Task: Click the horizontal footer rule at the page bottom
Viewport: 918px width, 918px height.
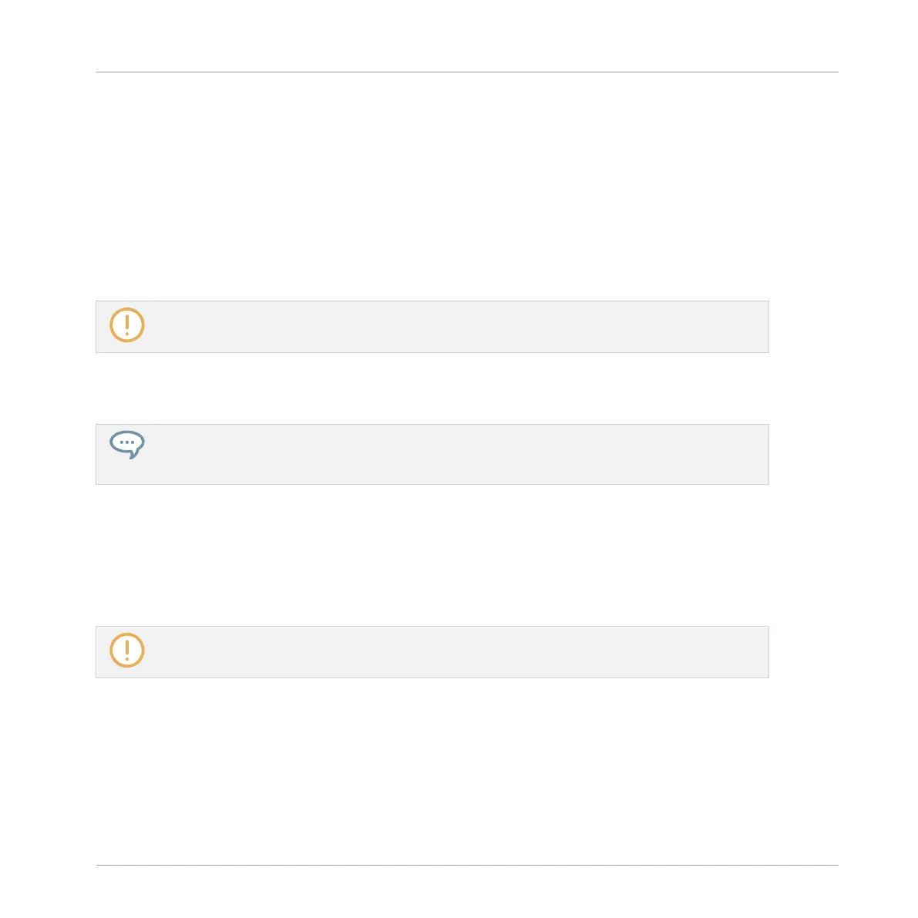Action: click(467, 865)
